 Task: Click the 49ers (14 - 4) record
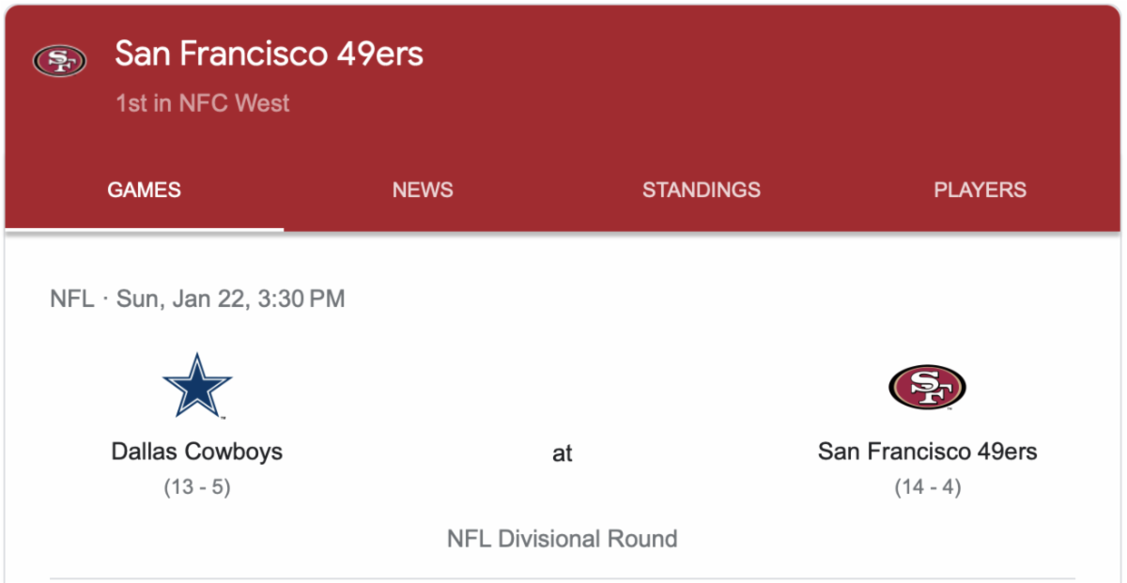pos(927,487)
